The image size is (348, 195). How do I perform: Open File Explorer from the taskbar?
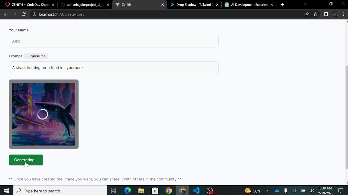pyautogui.click(x=141, y=191)
